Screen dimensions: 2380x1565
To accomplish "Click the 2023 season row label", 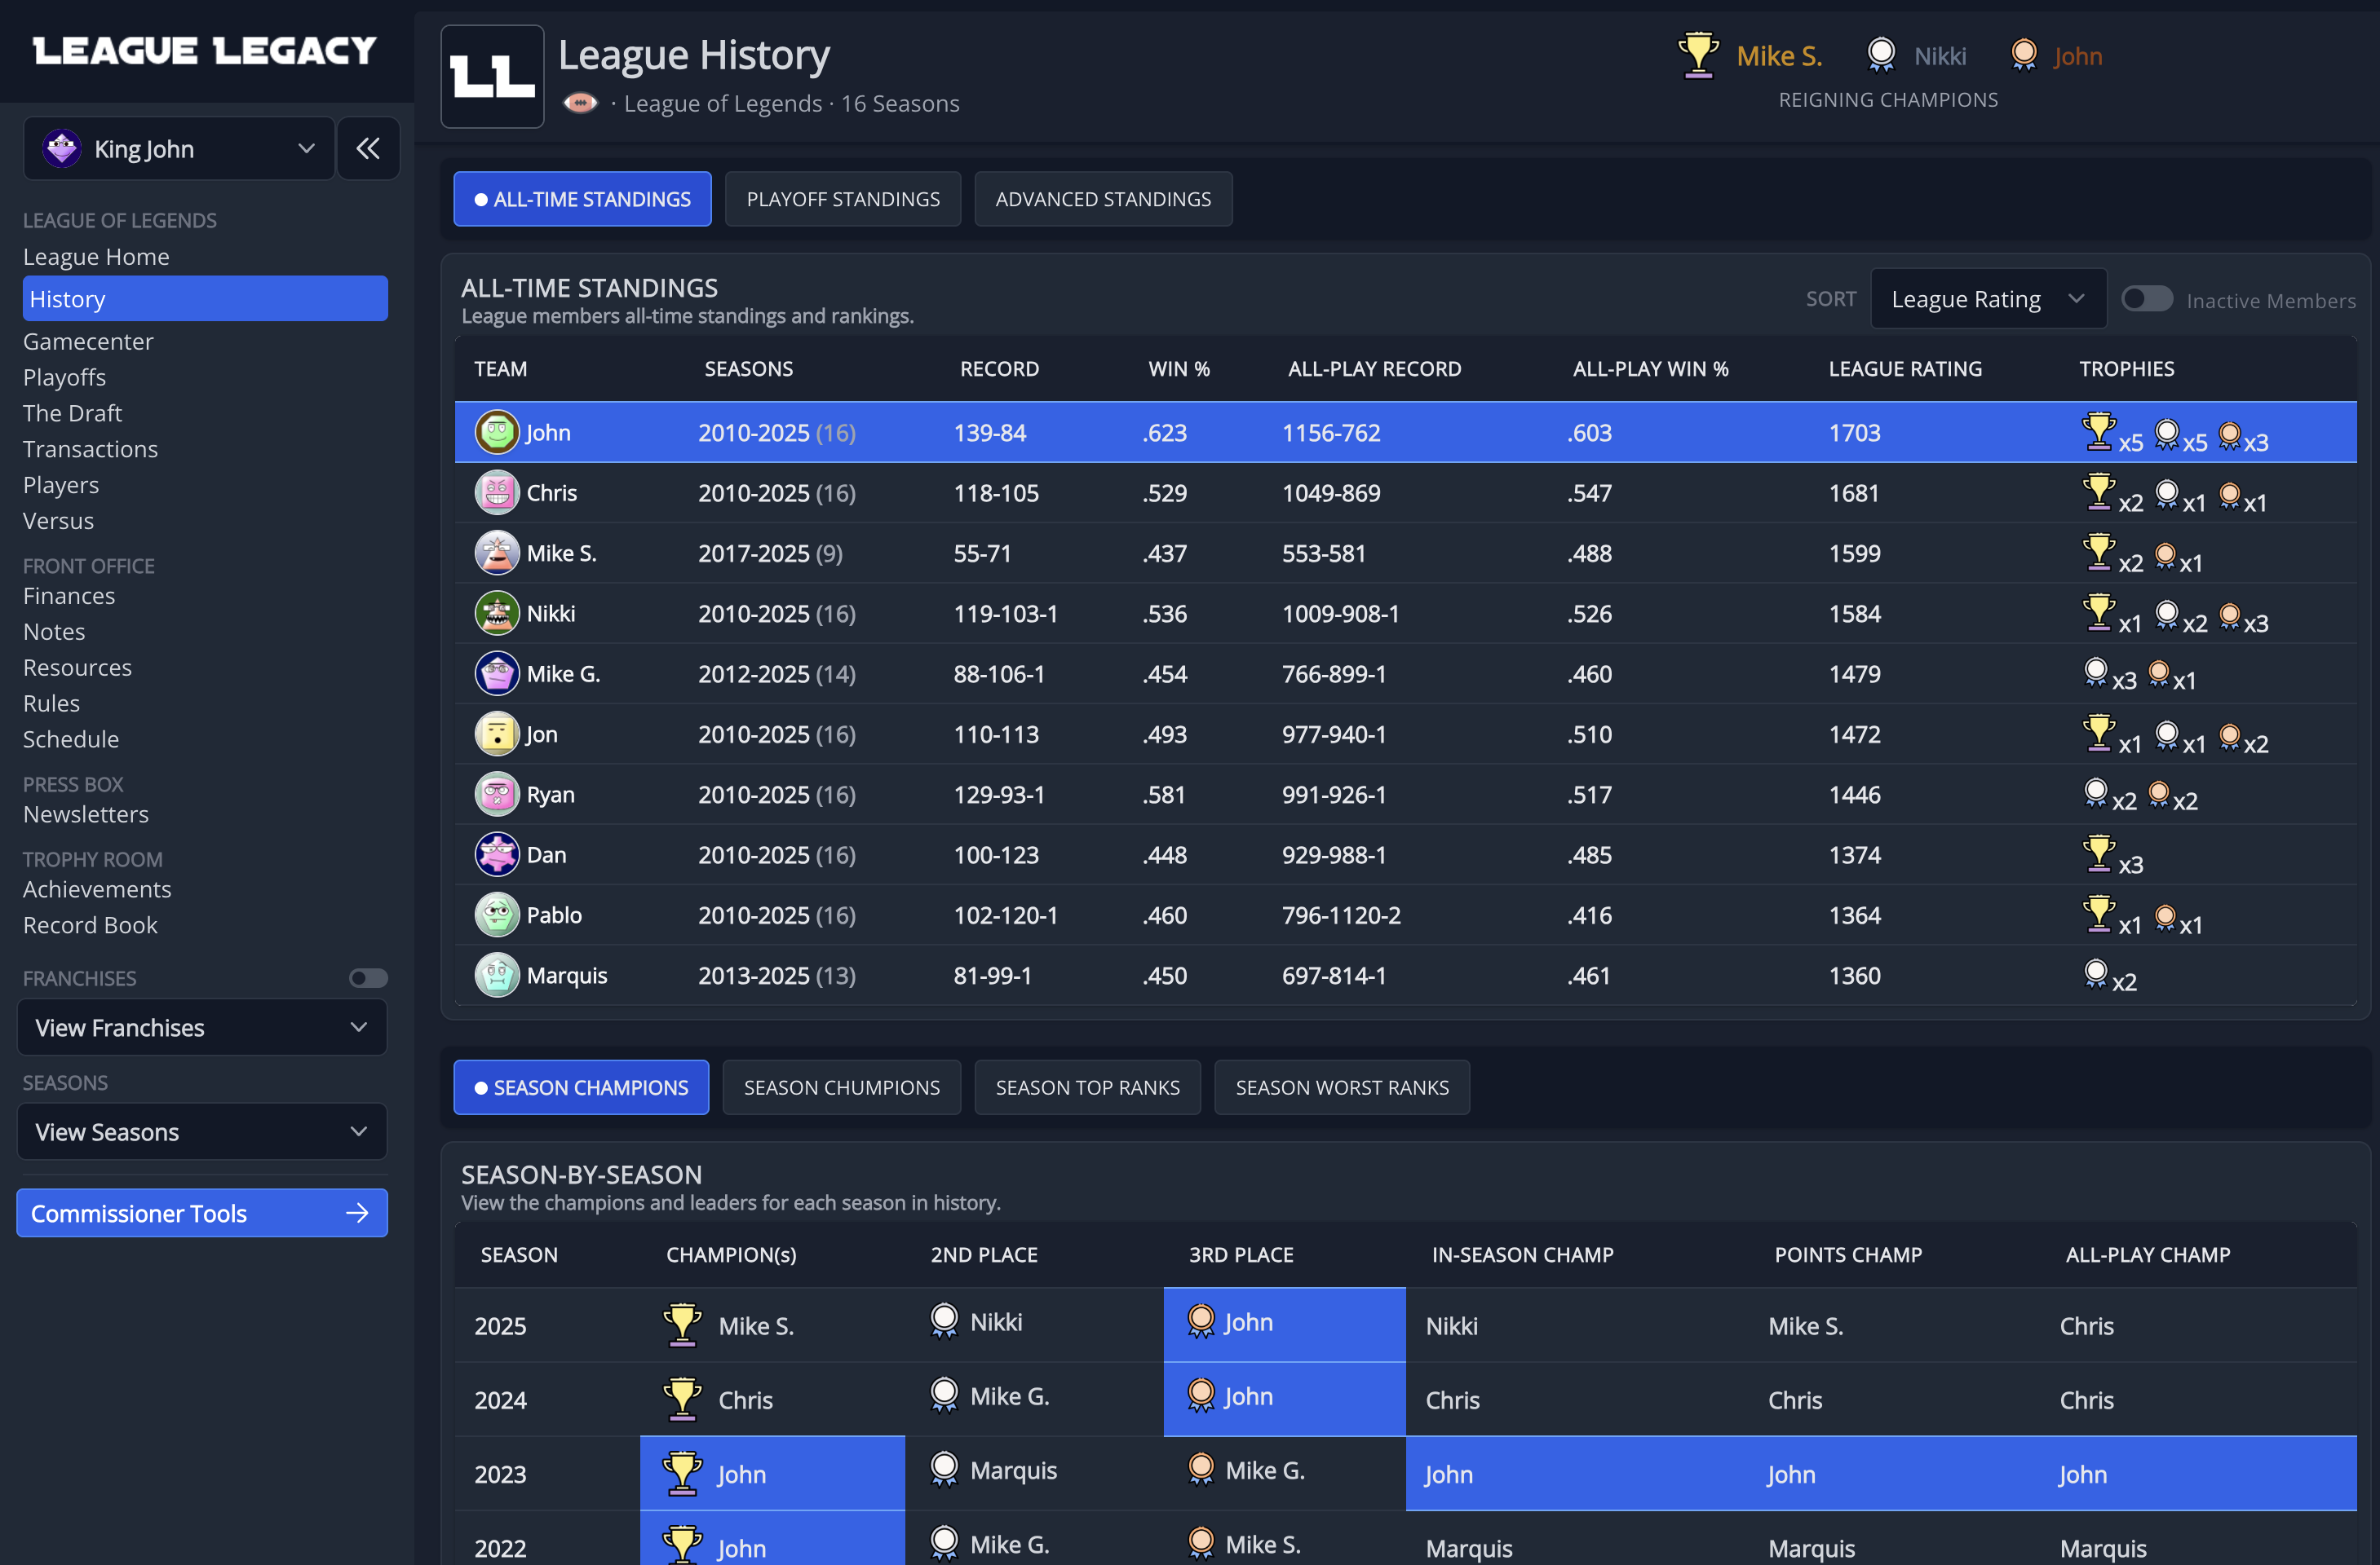I will (500, 1474).
